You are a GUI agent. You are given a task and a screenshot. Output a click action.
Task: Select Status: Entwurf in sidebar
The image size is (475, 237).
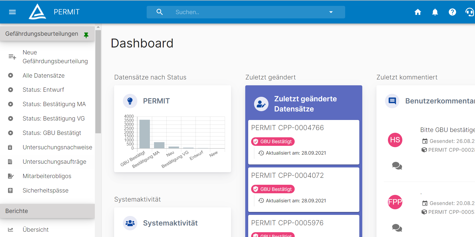coord(43,90)
